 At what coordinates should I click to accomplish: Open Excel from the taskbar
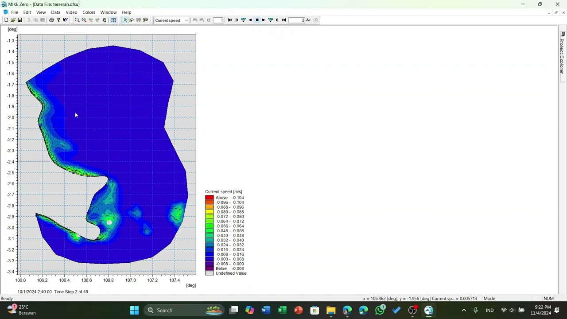coord(282,310)
